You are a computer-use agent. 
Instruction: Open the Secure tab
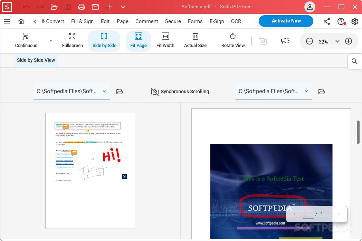(x=173, y=21)
